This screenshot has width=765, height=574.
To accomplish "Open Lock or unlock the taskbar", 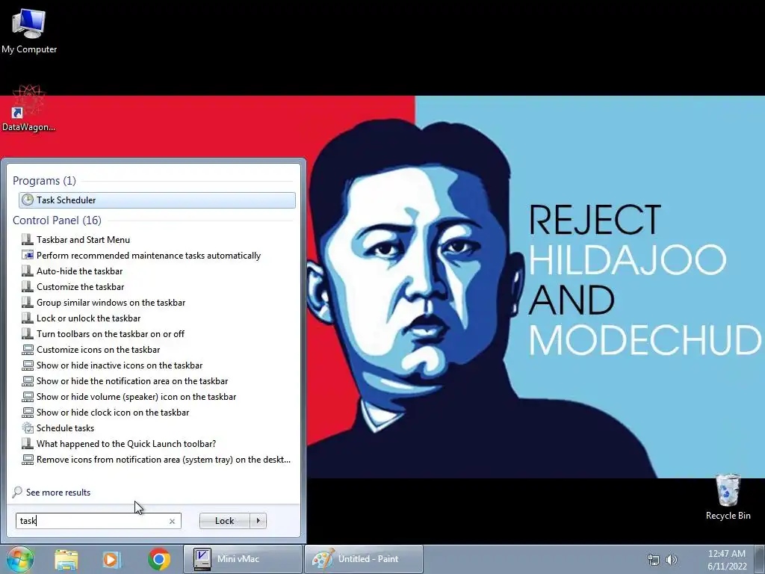I will 88,318.
